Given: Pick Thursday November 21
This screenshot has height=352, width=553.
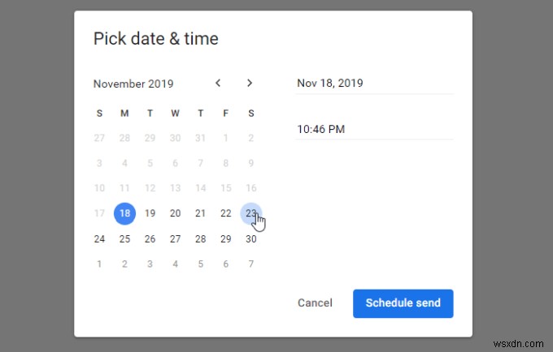Looking at the screenshot, I should coord(200,213).
